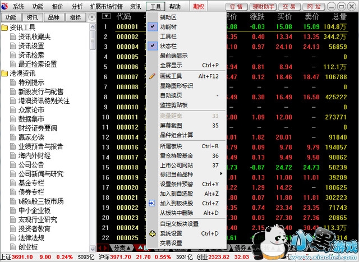
Task: Select 自定义板块设置 menu entry
Action: click(186, 224)
